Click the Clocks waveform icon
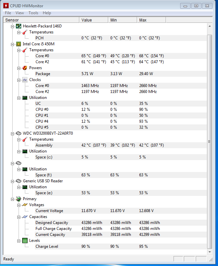 click(25, 80)
